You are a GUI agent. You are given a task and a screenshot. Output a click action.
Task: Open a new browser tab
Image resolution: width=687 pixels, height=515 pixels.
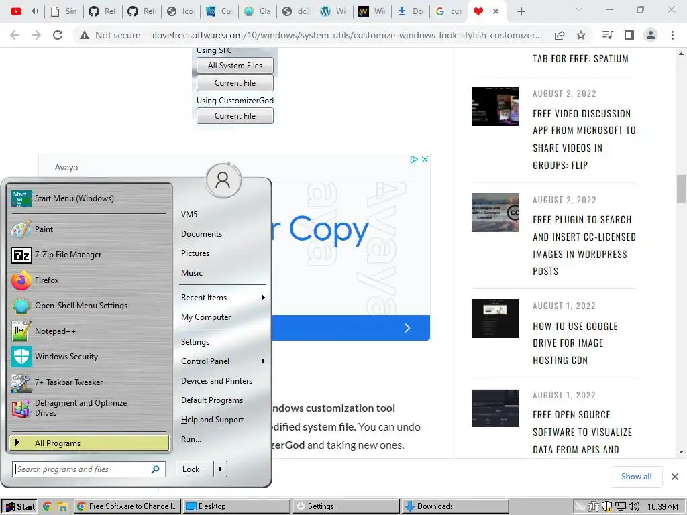521,11
